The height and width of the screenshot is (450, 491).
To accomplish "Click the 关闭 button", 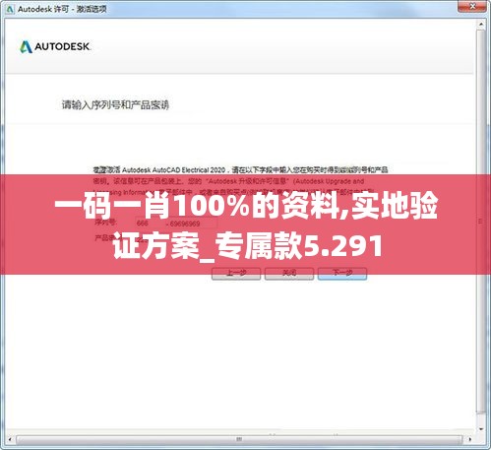I will (x=289, y=273).
